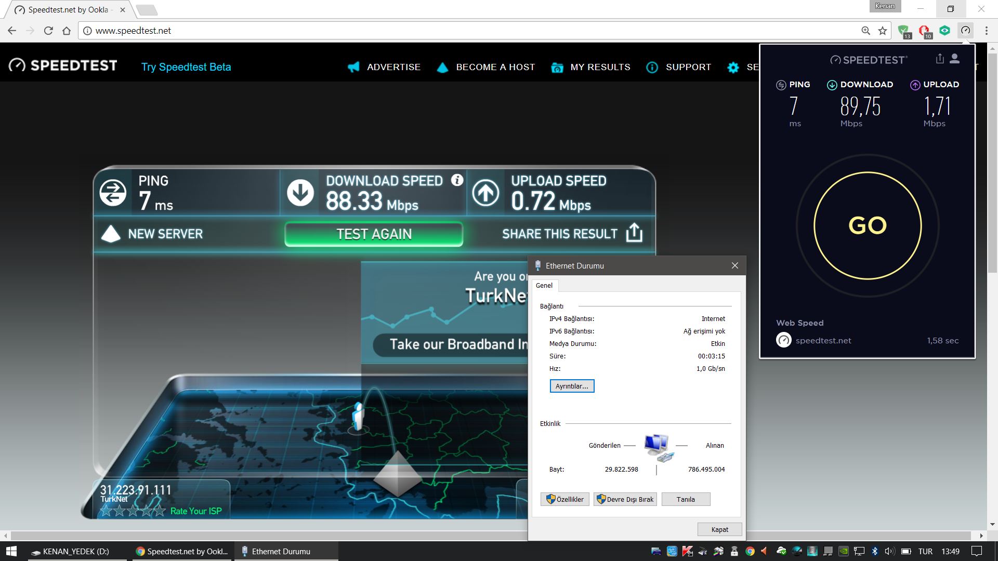998x561 pixels.
Task: Click Ayrıntılar... button in Ethernet Durumu
Action: click(572, 386)
